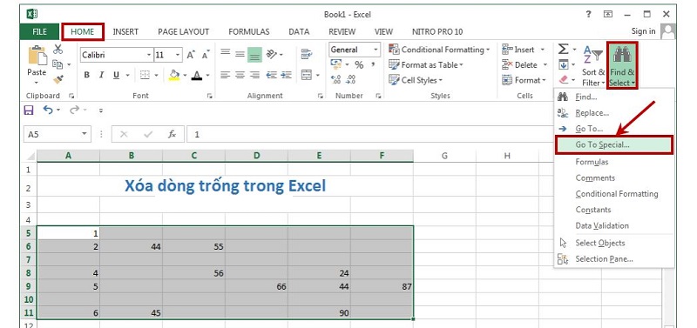This screenshot has width=697, height=328.
Task: Click Increase Decimal icon
Action: tap(336, 79)
